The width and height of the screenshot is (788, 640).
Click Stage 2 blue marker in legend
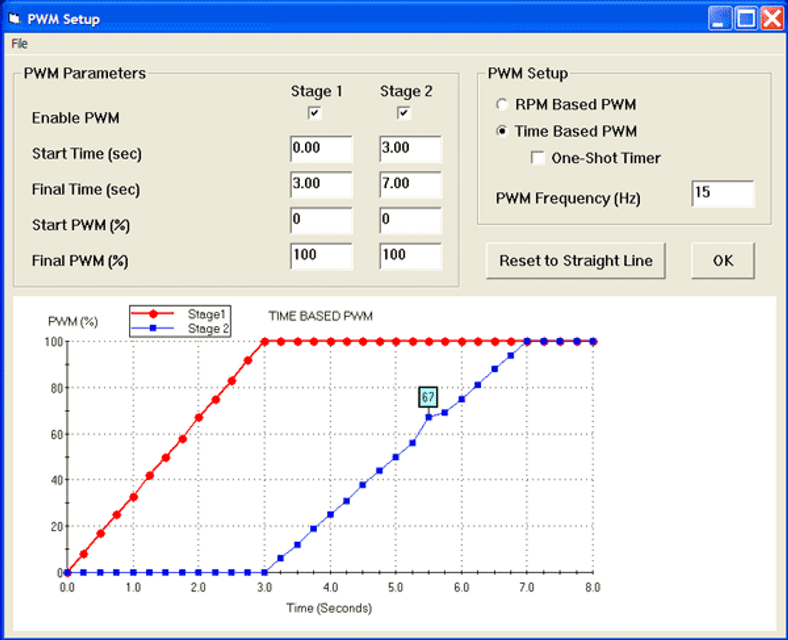153,328
